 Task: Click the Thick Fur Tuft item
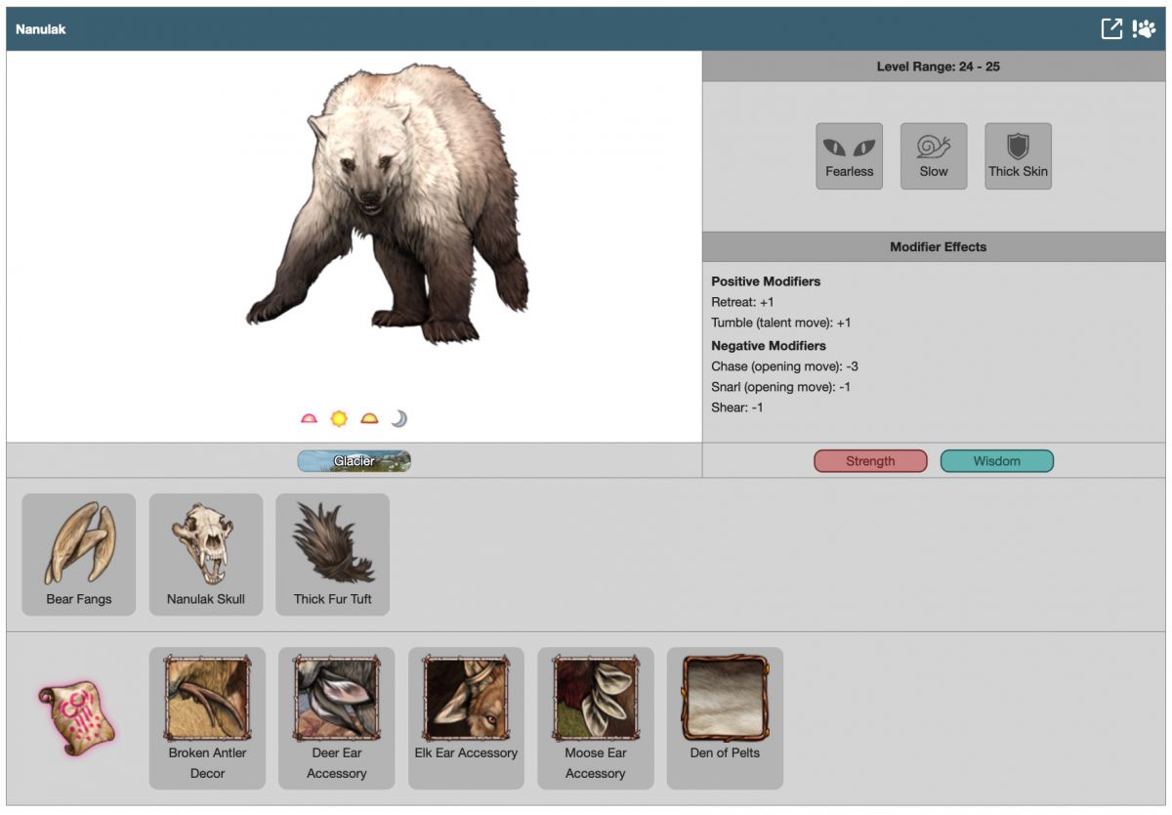[x=333, y=554]
